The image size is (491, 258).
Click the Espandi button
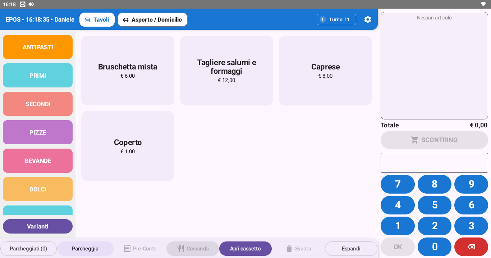point(351,249)
